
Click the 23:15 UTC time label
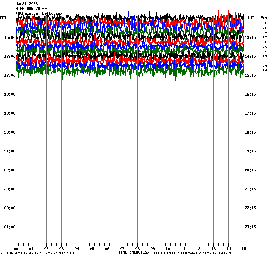click(250, 227)
